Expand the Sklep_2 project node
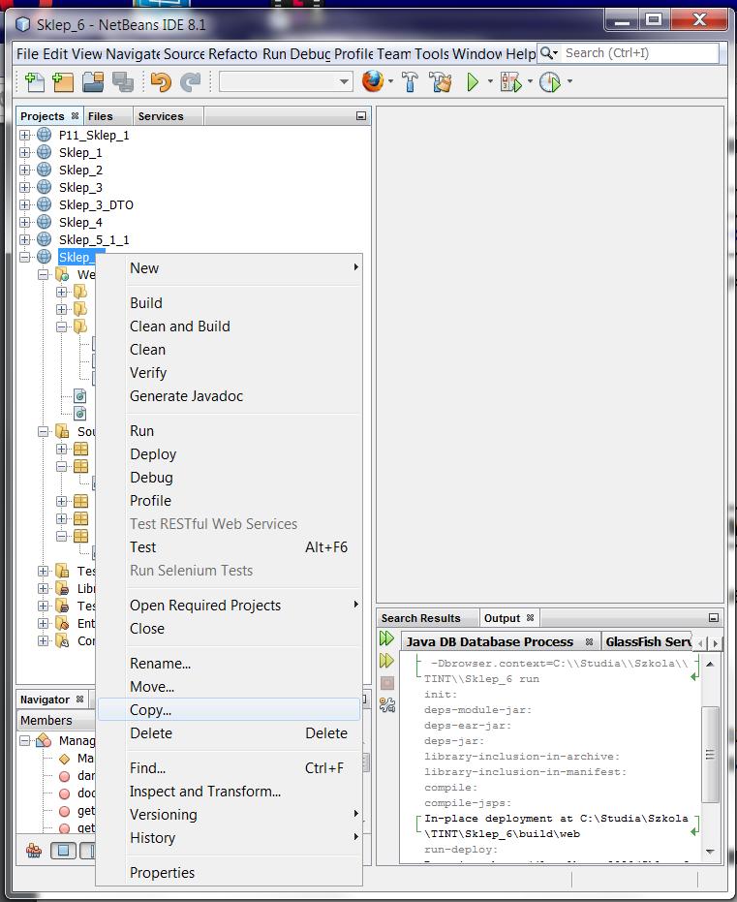Screen dimensions: 737x902 [25, 170]
